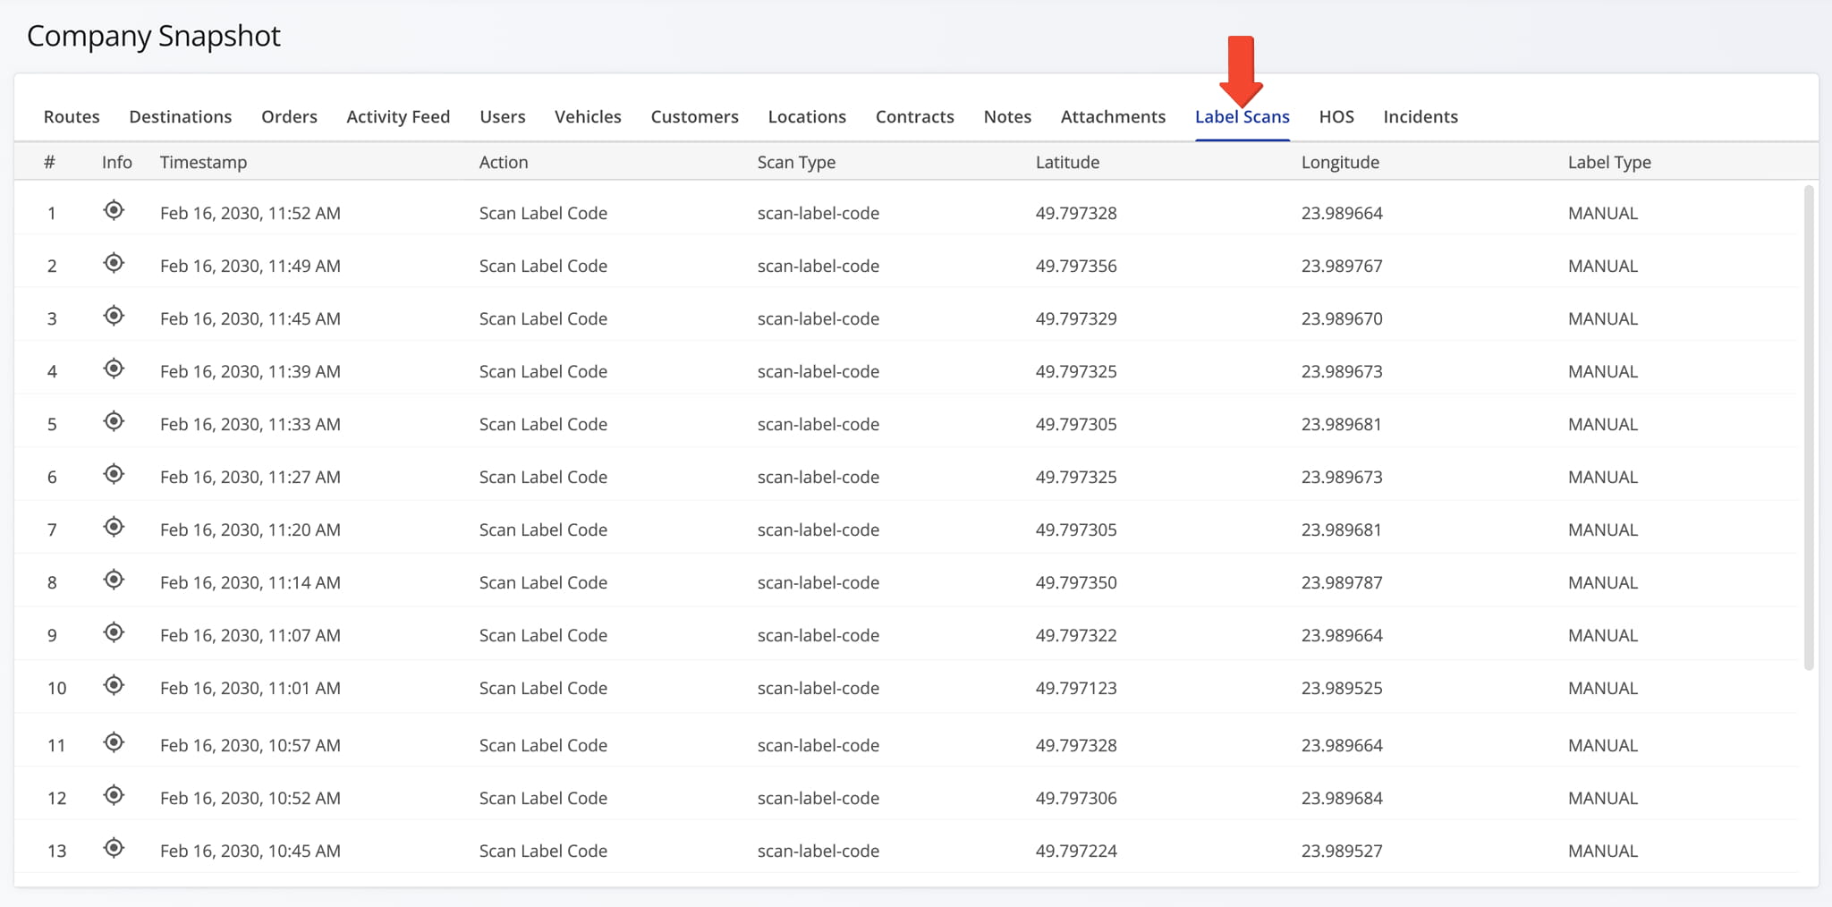
Task: Open info icon for row 11
Action: coord(114,742)
